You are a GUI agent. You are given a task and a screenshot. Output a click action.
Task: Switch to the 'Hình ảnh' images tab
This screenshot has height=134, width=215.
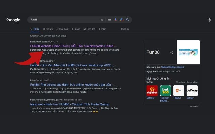90,29
